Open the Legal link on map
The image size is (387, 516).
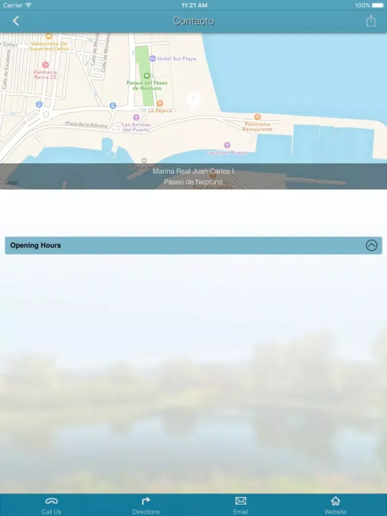coord(11,182)
